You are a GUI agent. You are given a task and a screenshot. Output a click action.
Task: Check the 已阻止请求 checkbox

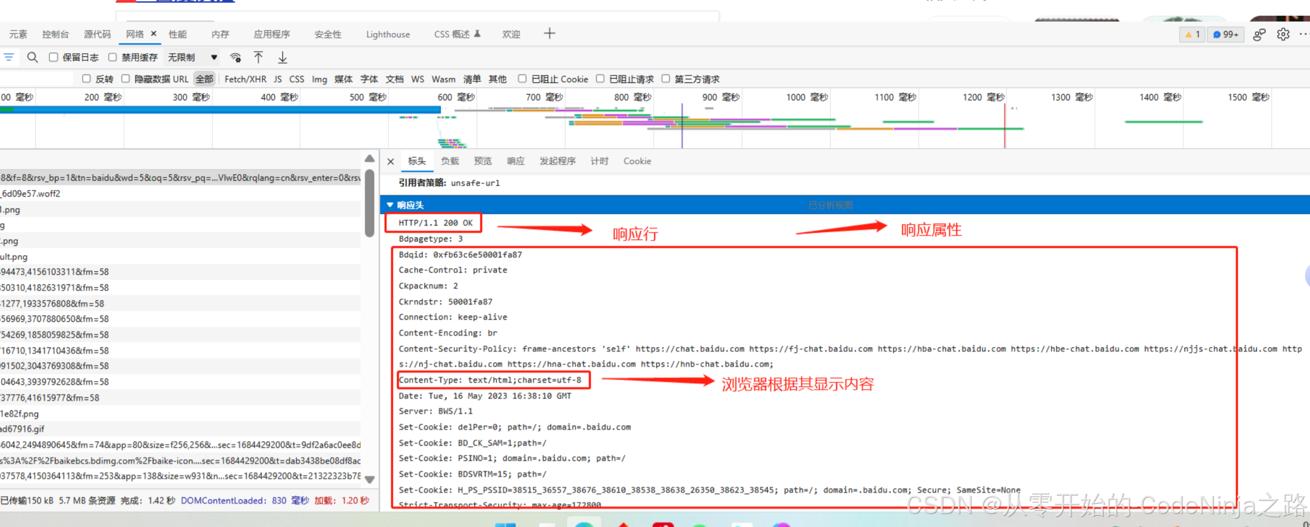[600, 79]
